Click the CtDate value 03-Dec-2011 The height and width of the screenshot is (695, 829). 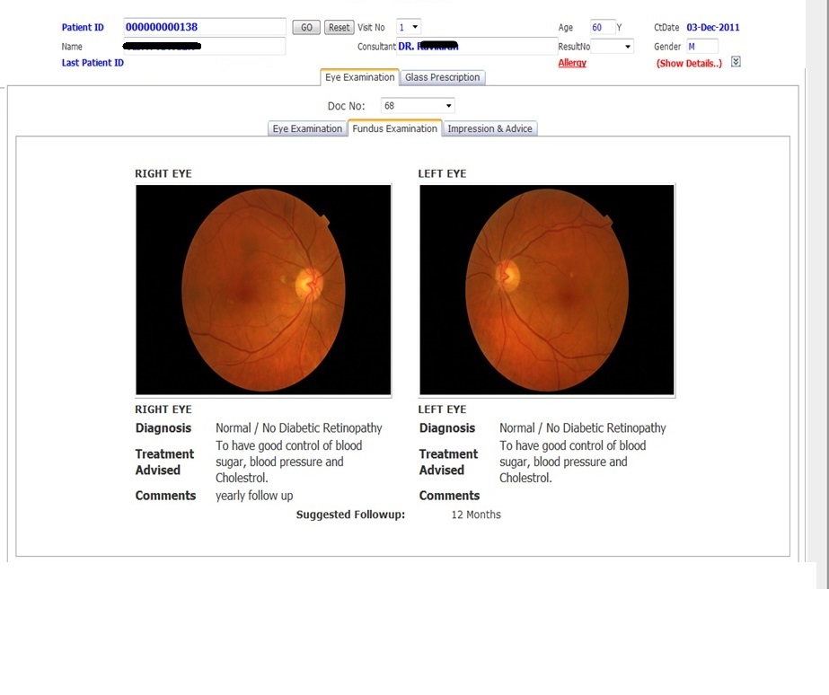712,28
